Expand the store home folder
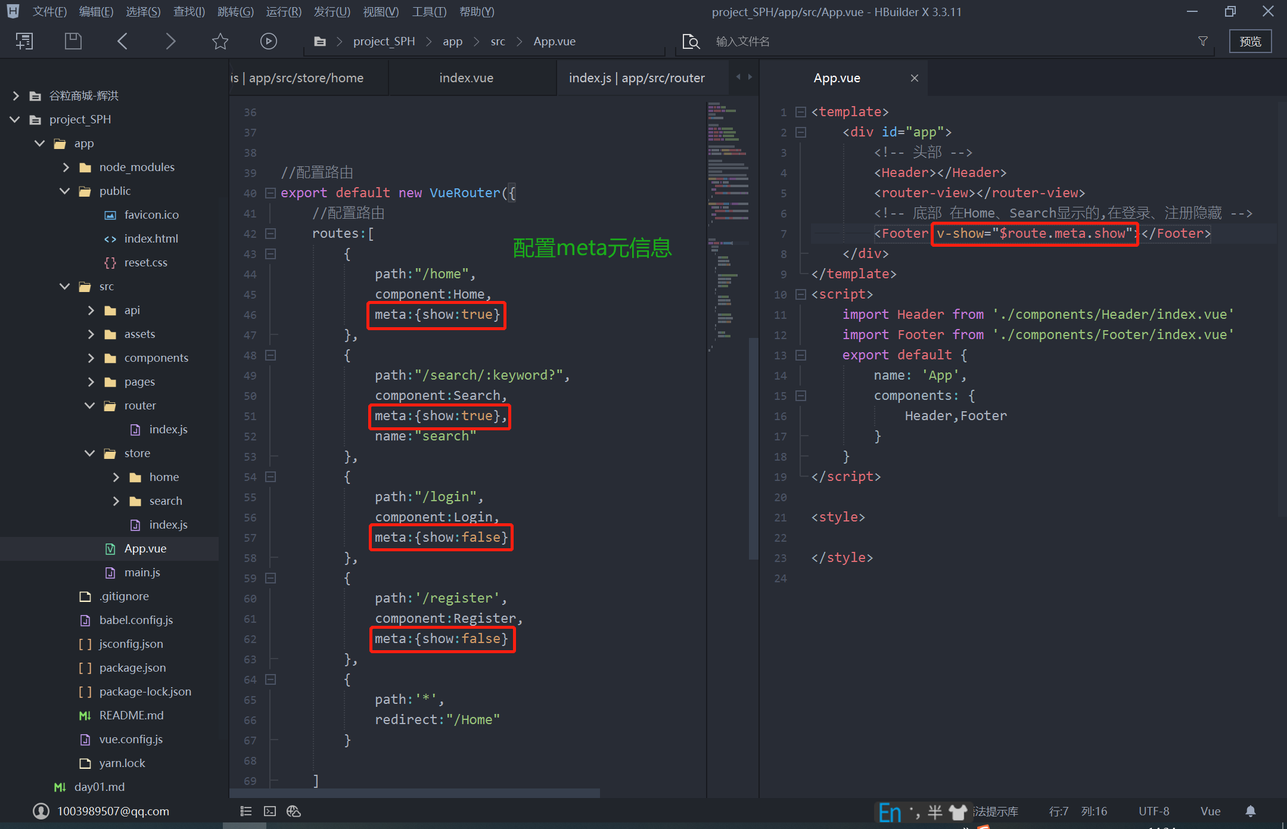Screen dimensions: 1287x829 (x=116, y=477)
